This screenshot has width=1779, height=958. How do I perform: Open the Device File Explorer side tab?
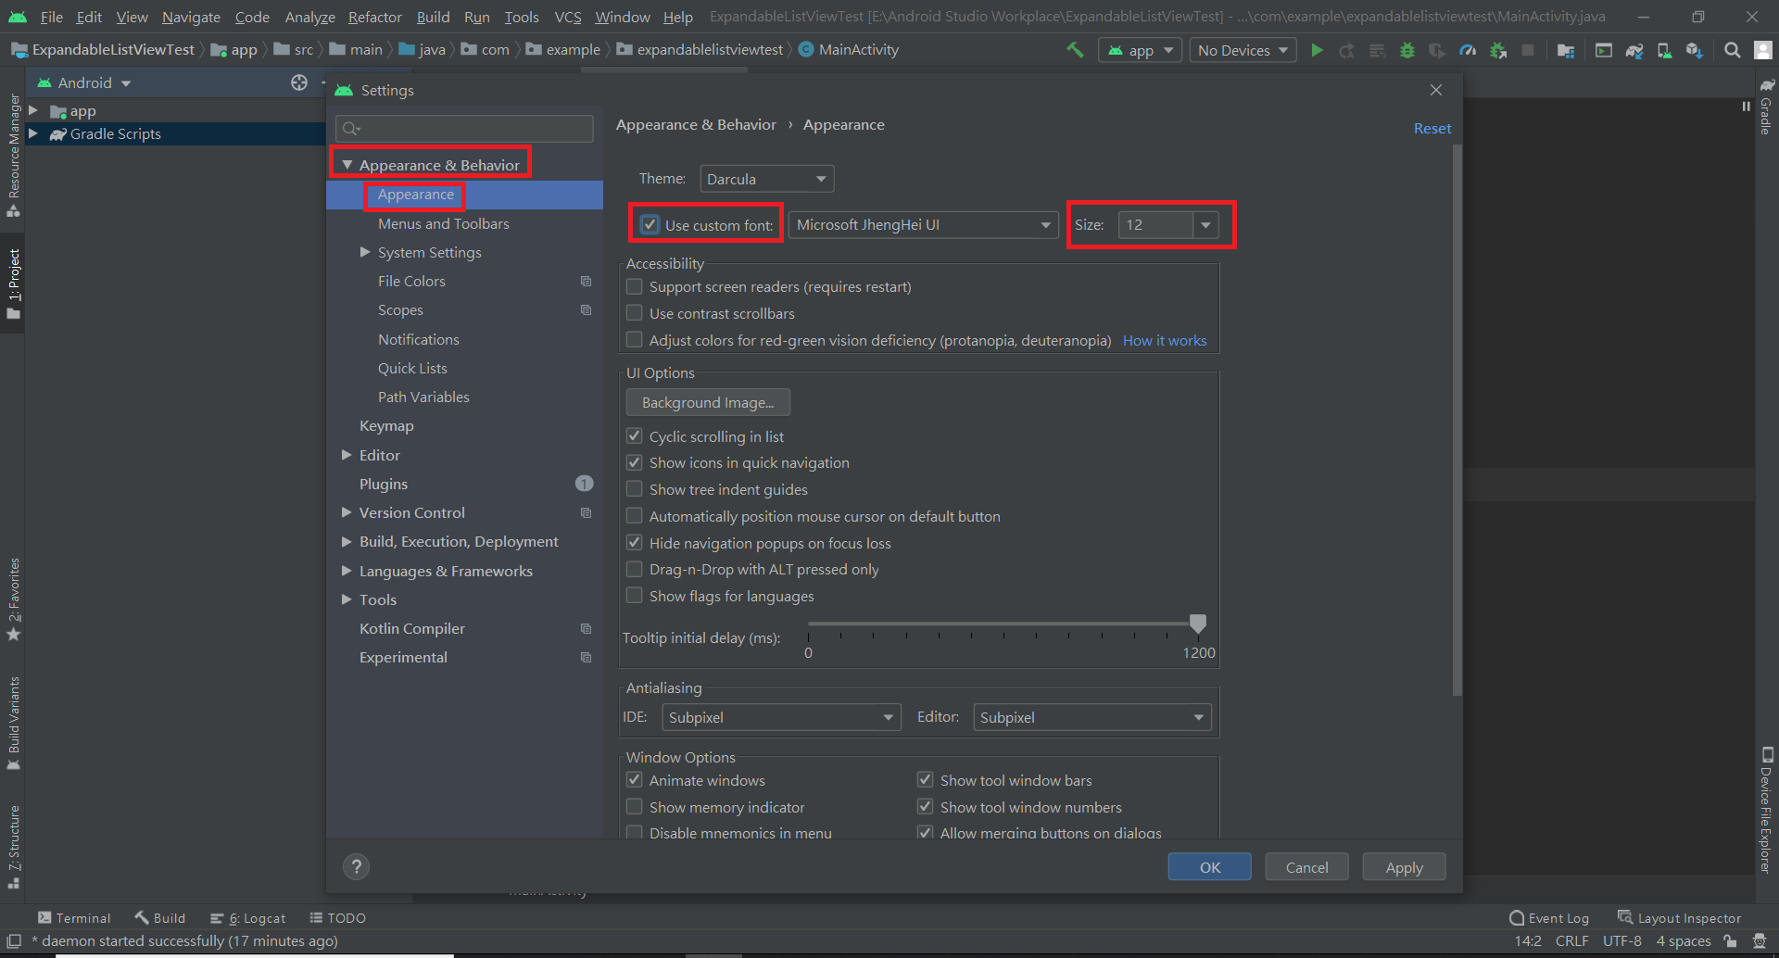(1766, 810)
